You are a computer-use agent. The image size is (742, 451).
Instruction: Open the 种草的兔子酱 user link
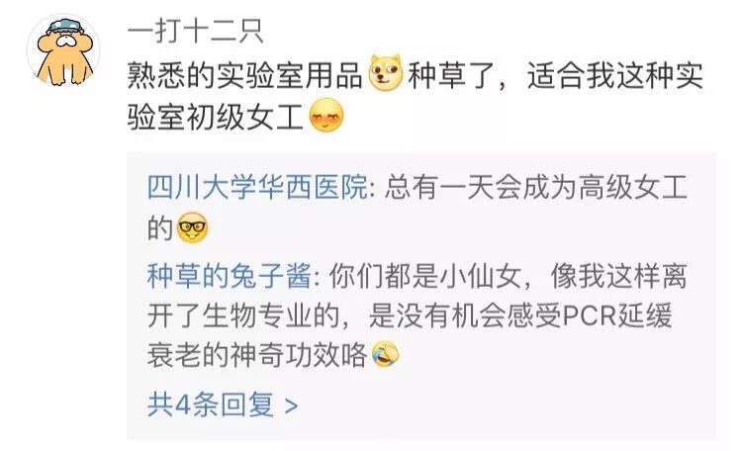tap(230, 276)
